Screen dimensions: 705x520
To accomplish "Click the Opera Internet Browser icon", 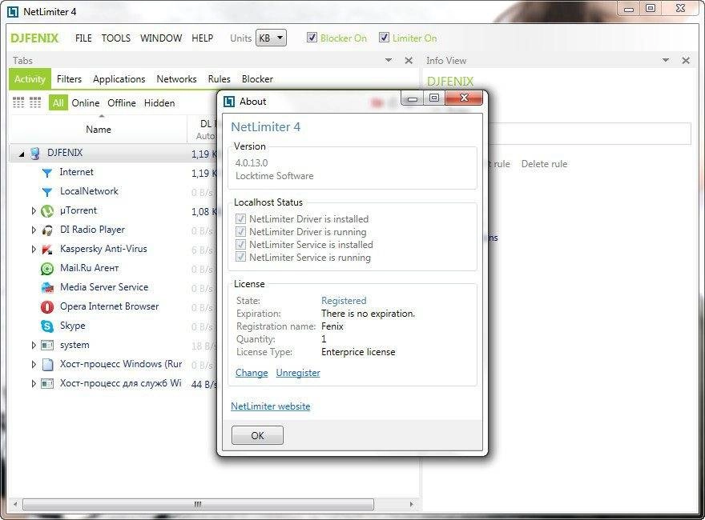I will click(46, 306).
